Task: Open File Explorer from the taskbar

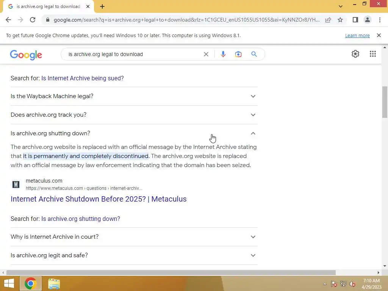Action: pos(54,284)
